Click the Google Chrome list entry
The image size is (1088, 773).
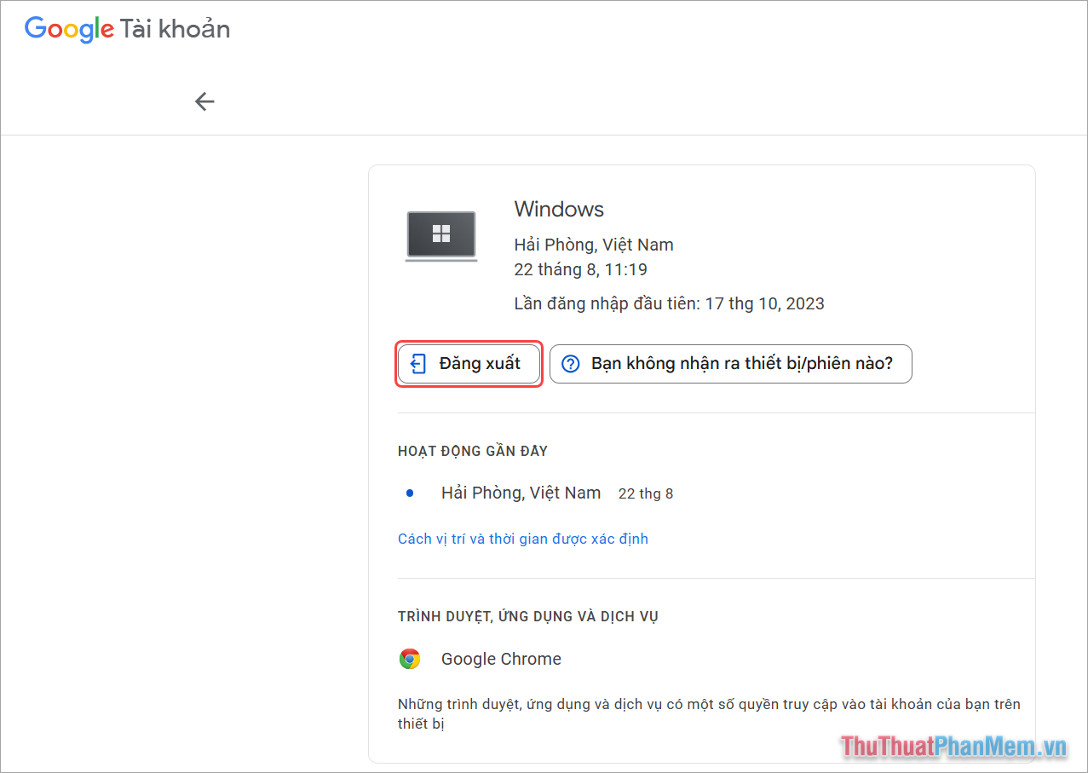click(500, 658)
